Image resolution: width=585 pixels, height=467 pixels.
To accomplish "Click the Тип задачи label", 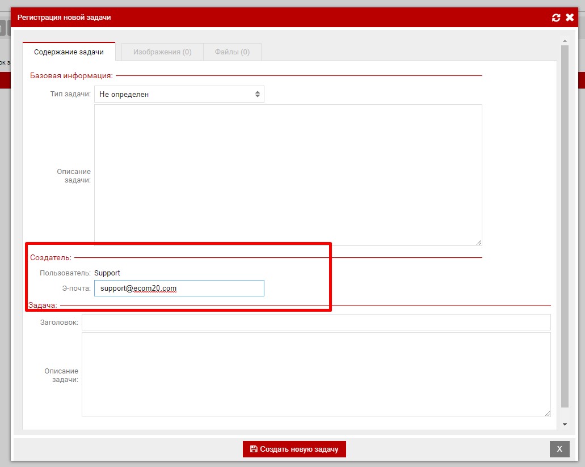I will click(70, 94).
